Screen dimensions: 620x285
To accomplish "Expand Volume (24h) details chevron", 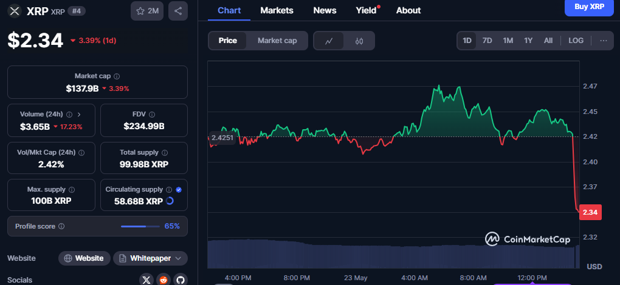I will click(79, 115).
